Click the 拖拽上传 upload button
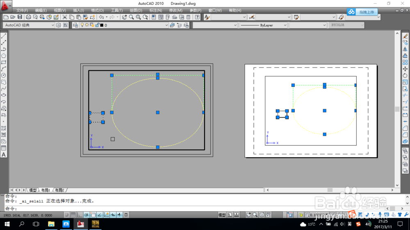 point(362,12)
